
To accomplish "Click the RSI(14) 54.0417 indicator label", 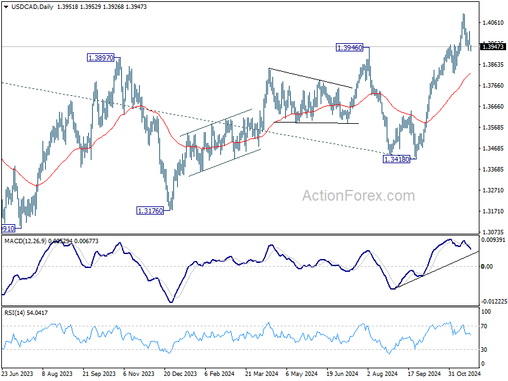I will coord(26,312).
